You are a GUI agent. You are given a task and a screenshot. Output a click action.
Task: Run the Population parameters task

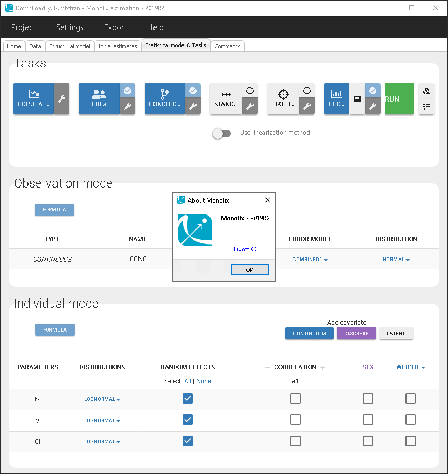point(34,99)
